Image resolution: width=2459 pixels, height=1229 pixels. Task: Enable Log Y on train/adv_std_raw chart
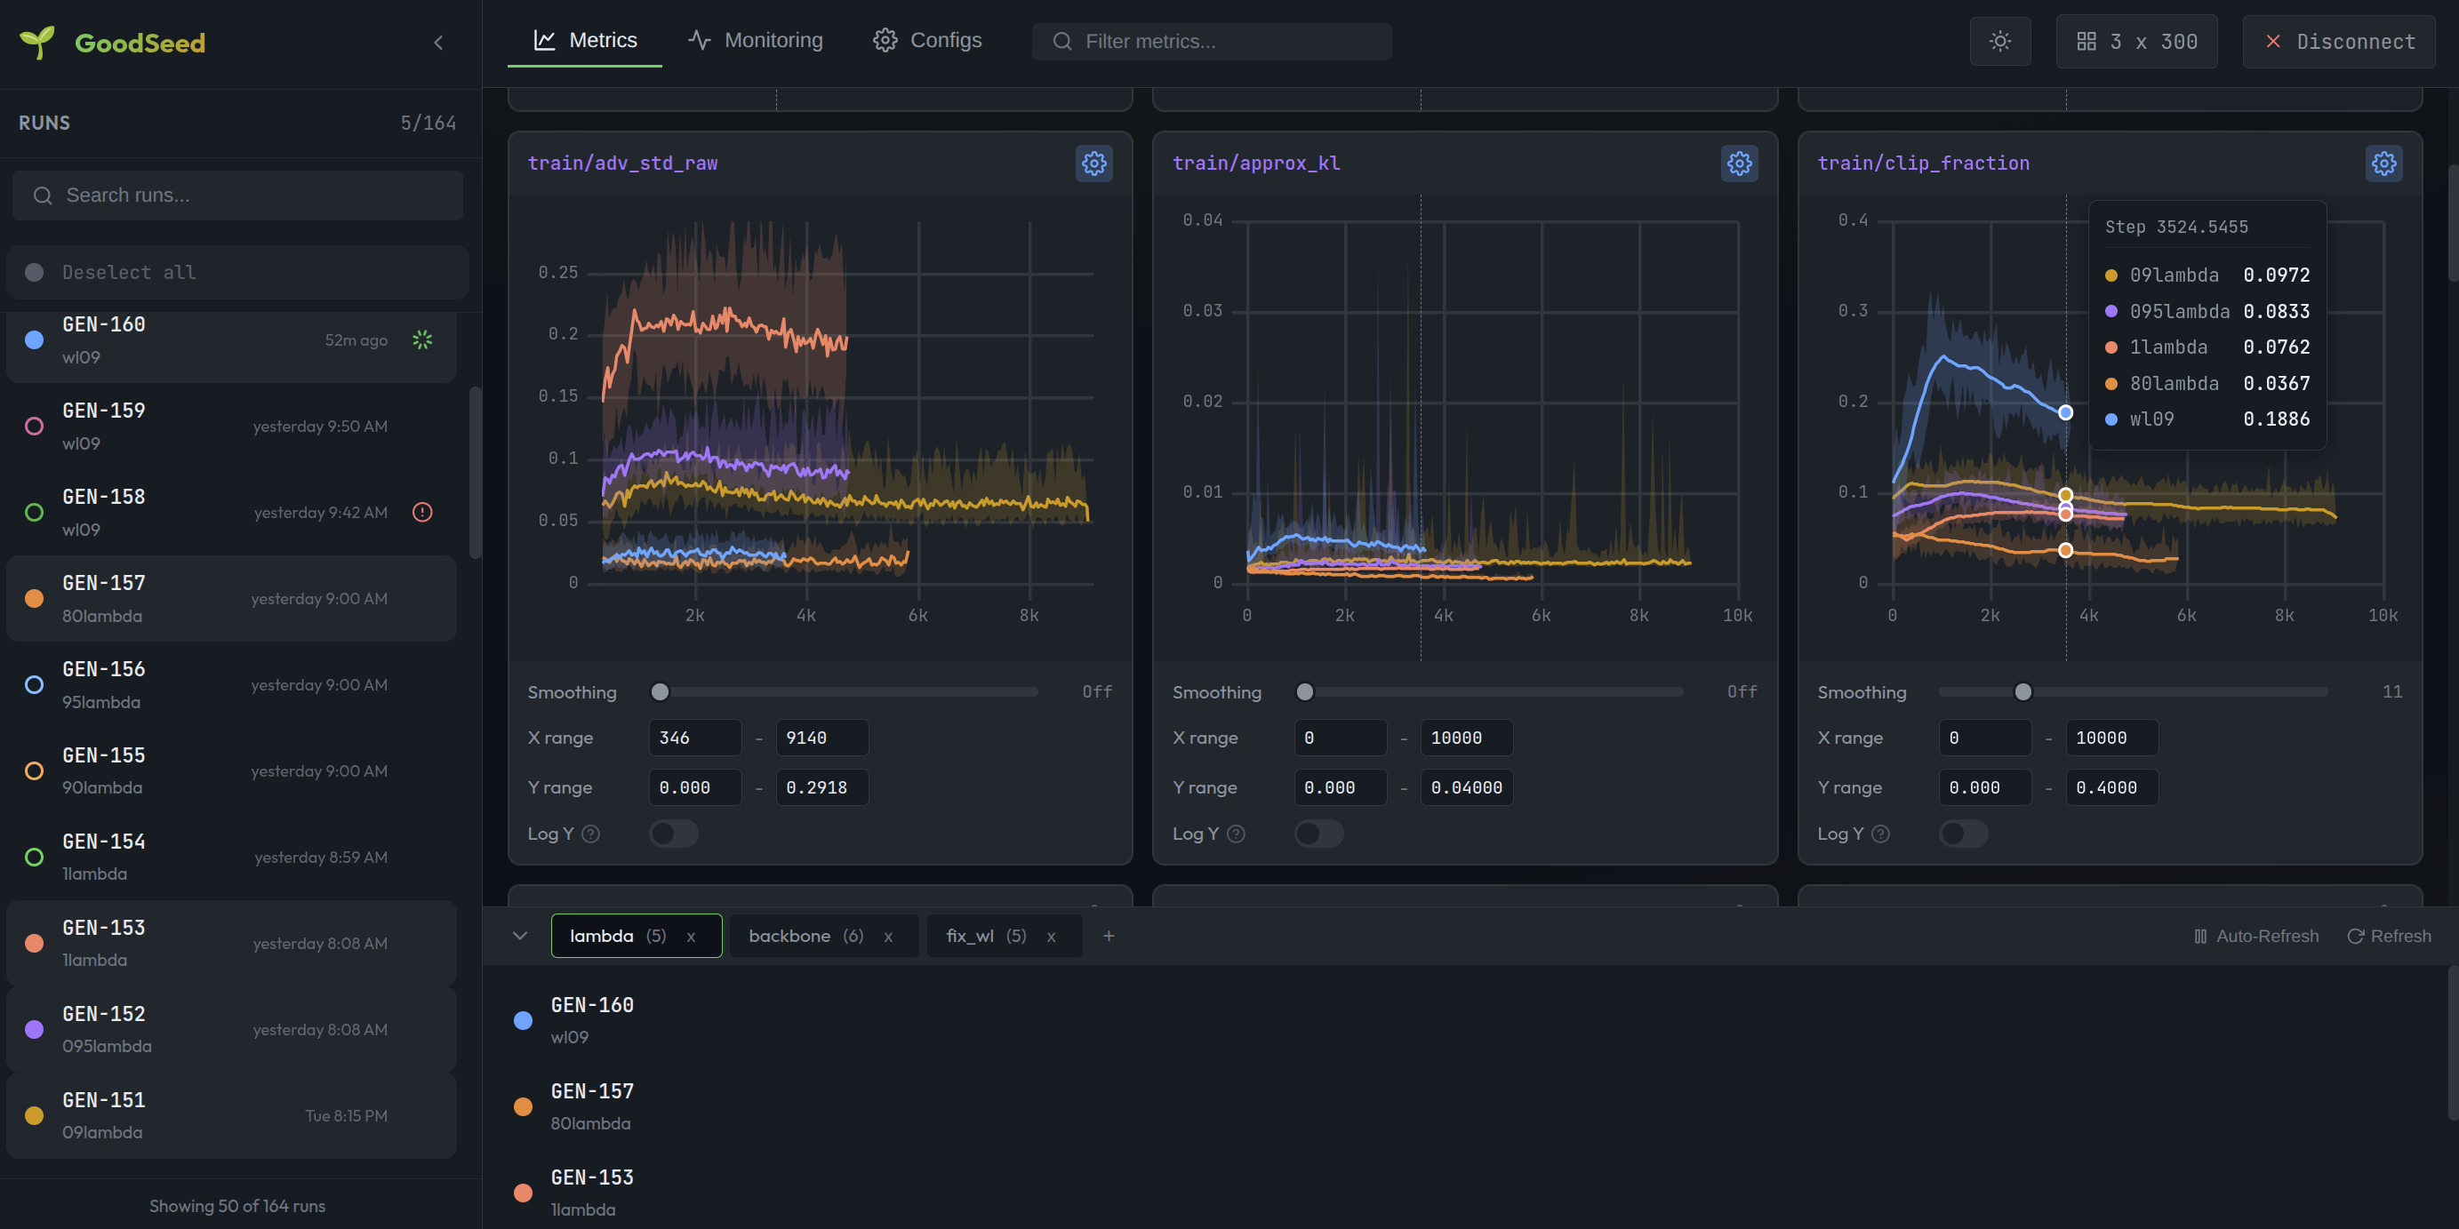point(673,833)
